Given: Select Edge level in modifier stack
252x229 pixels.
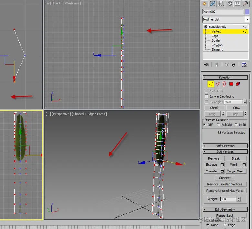Looking at the screenshot, I should 215,36.
